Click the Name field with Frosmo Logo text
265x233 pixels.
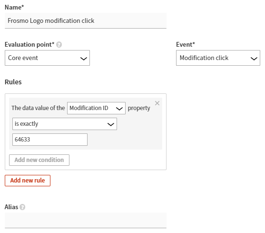click(86, 20)
